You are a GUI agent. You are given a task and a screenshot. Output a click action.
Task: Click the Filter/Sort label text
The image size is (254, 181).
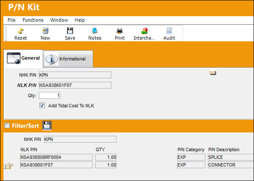pyautogui.click(x=26, y=126)
